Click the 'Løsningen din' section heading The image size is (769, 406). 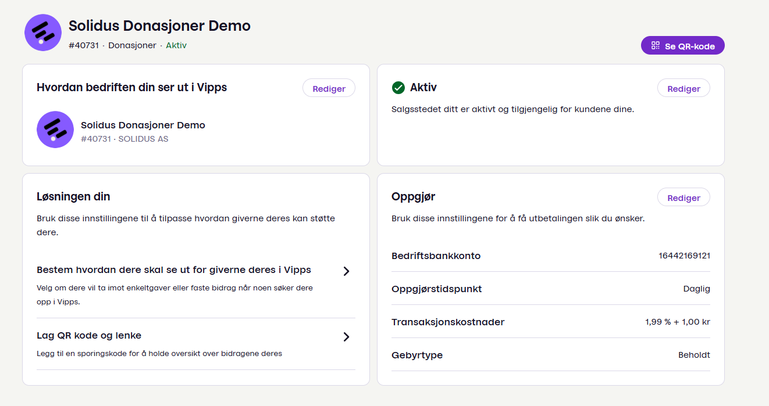point(73,197)
